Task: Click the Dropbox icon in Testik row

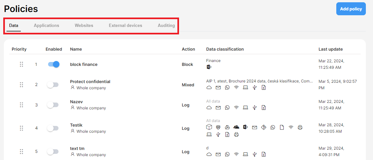Action: coord(218,128)
